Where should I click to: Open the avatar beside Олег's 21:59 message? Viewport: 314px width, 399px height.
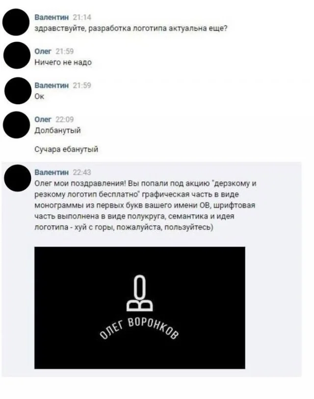[17, 55]
